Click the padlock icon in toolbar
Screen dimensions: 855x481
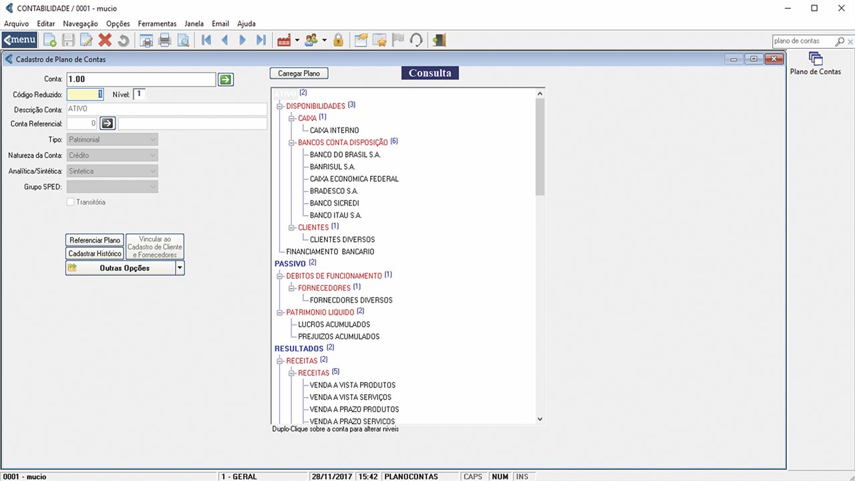point(339,41)
